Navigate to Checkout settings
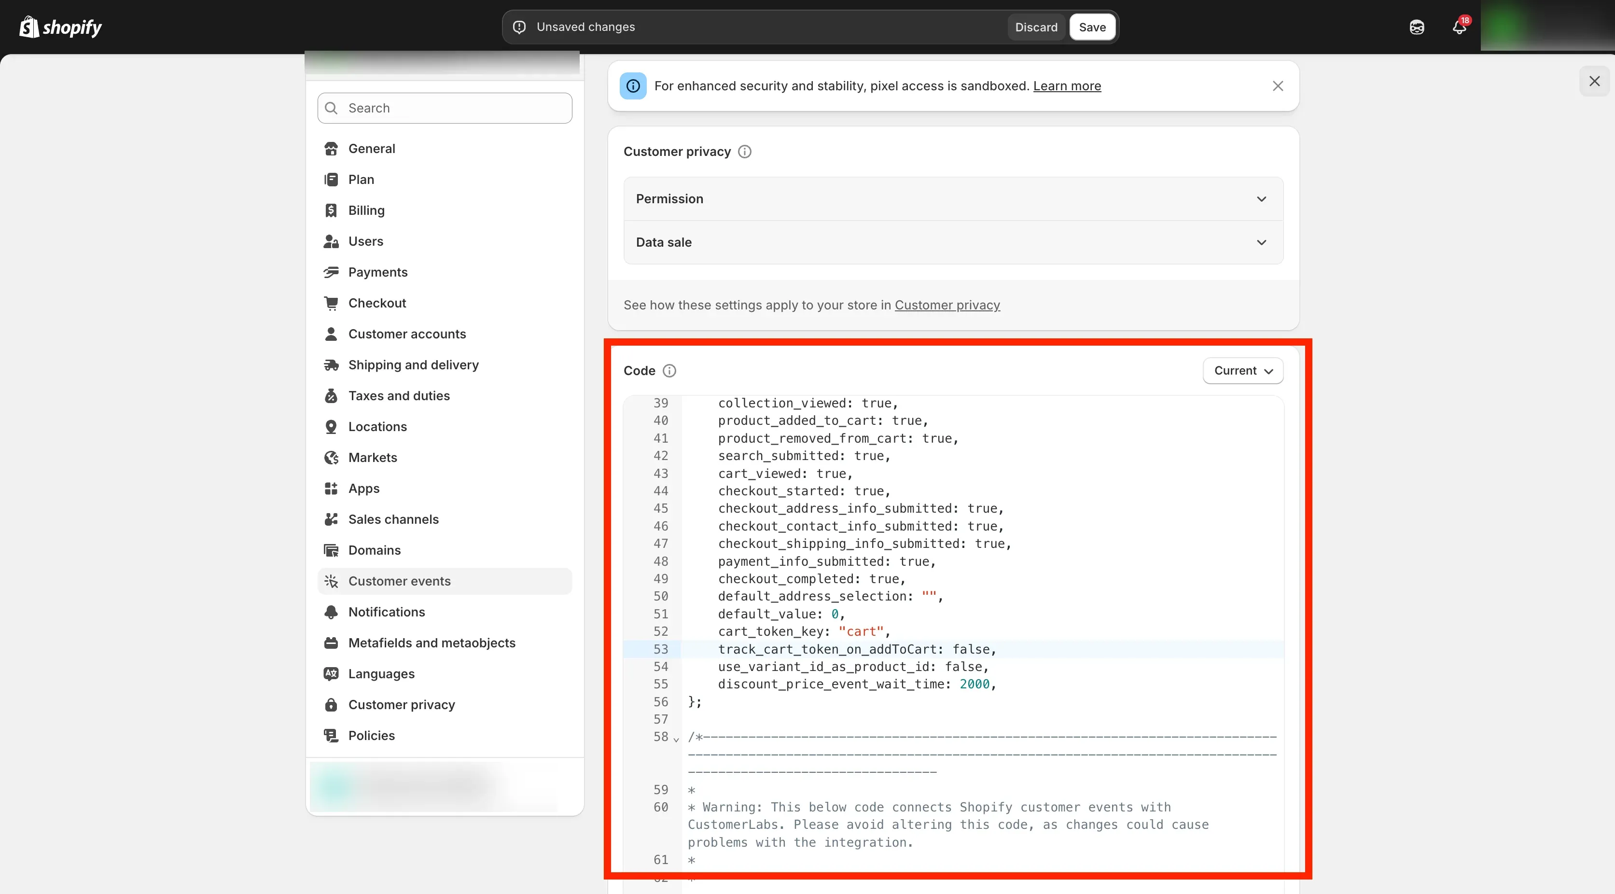Screen dimensions: 1615x894 click(x=445, y=303)
